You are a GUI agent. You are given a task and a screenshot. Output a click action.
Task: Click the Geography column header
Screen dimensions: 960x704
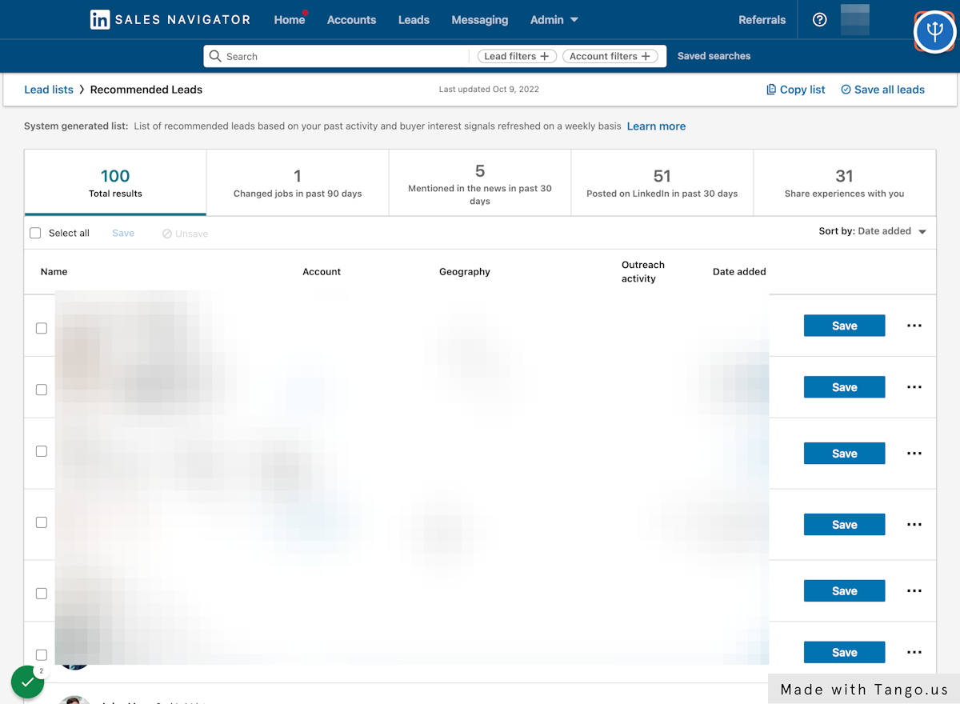(x=465, y=272)
